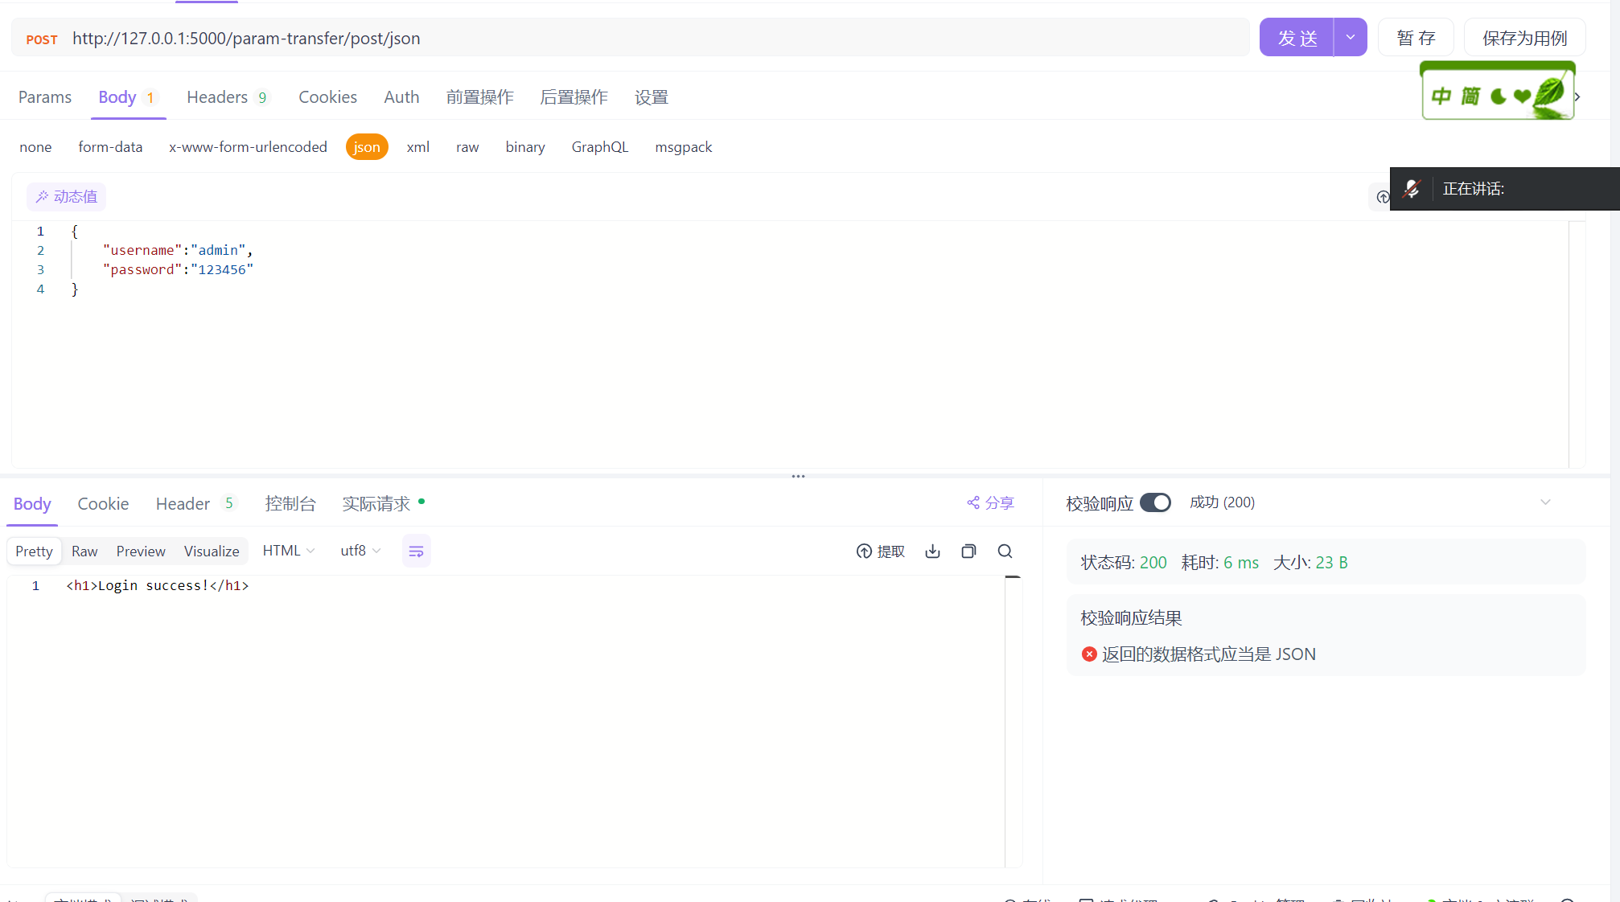
Task: Open the utf8 encoding dropdown
Action: 360,551
